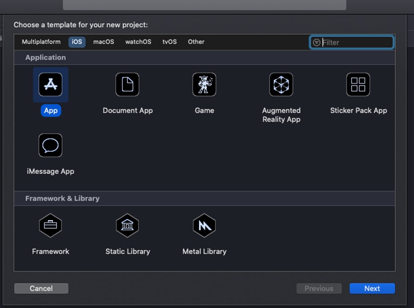This screenshot has height=308, width=414.
Task: Click the Cancel button
Action: pos(41,289)
